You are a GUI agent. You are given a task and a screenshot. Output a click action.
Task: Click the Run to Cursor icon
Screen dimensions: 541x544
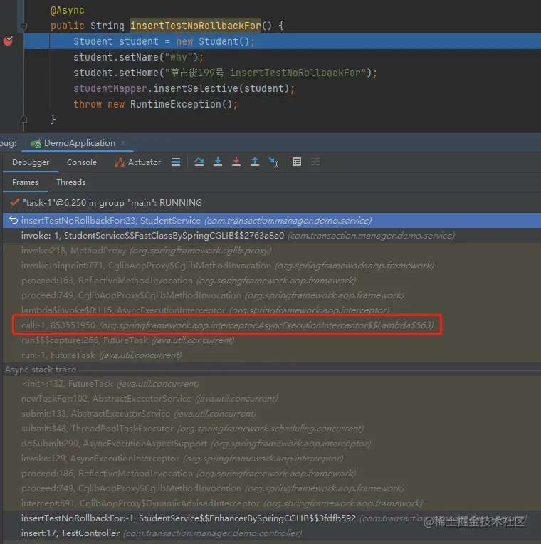[x=273, y=162]
